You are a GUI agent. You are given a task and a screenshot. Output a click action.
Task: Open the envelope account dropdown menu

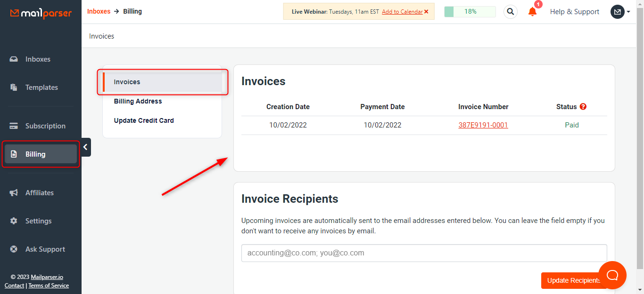[x=618, y=11]
